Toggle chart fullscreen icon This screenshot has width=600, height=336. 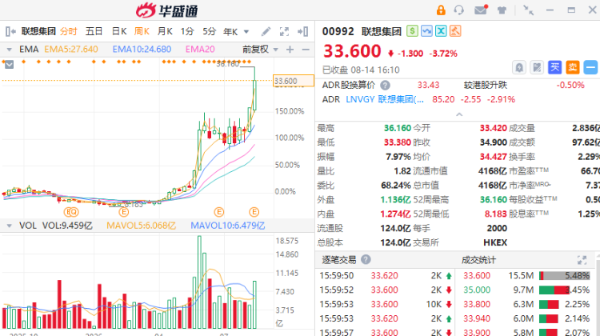click(x=284, y=31)
